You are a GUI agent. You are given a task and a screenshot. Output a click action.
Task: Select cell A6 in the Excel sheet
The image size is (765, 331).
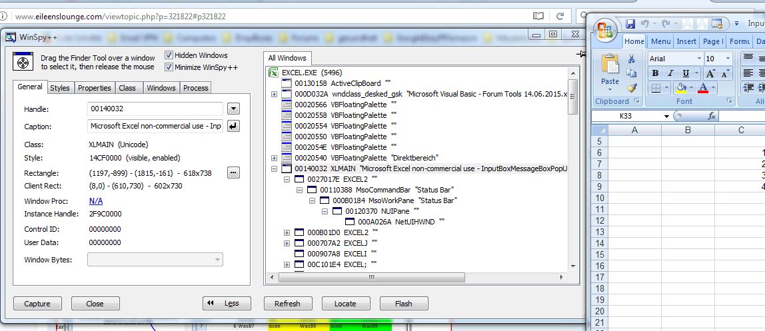[635, 153]
